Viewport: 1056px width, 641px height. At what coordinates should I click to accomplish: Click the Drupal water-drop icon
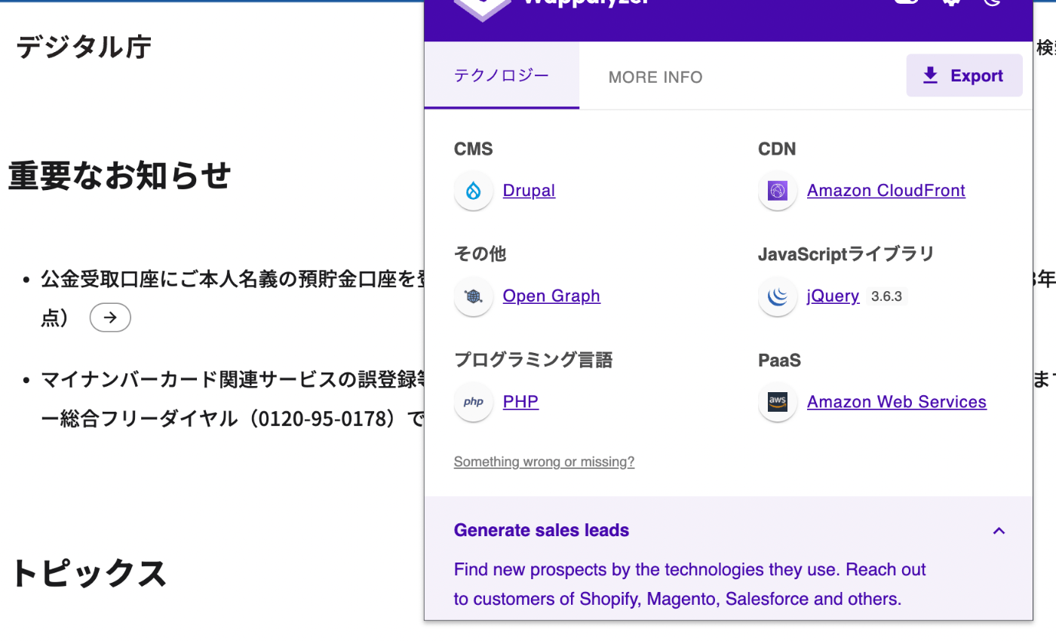tap(474, 191)
